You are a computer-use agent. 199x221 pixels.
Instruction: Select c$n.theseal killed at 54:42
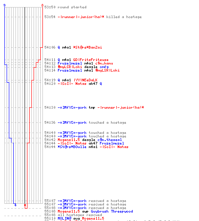[110, 140]
